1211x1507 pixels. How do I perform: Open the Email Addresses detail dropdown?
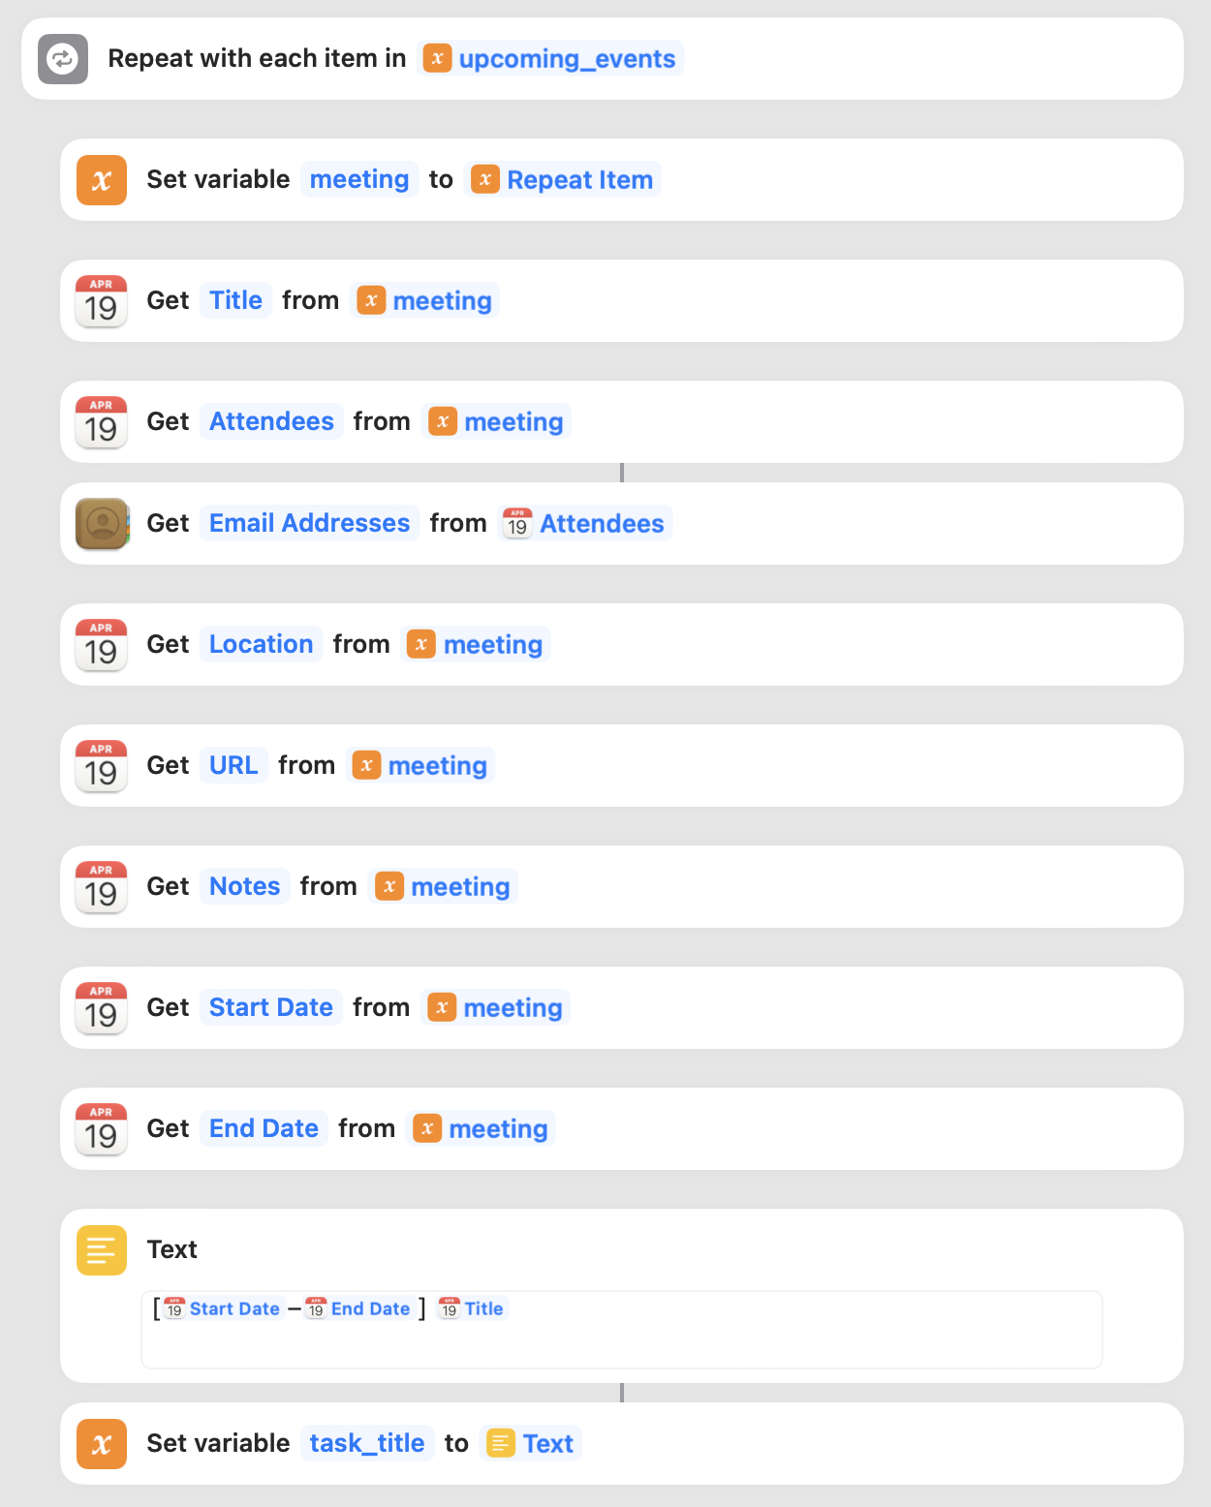tap(309, 524)
